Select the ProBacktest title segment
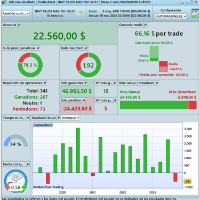 click(46, 2)
